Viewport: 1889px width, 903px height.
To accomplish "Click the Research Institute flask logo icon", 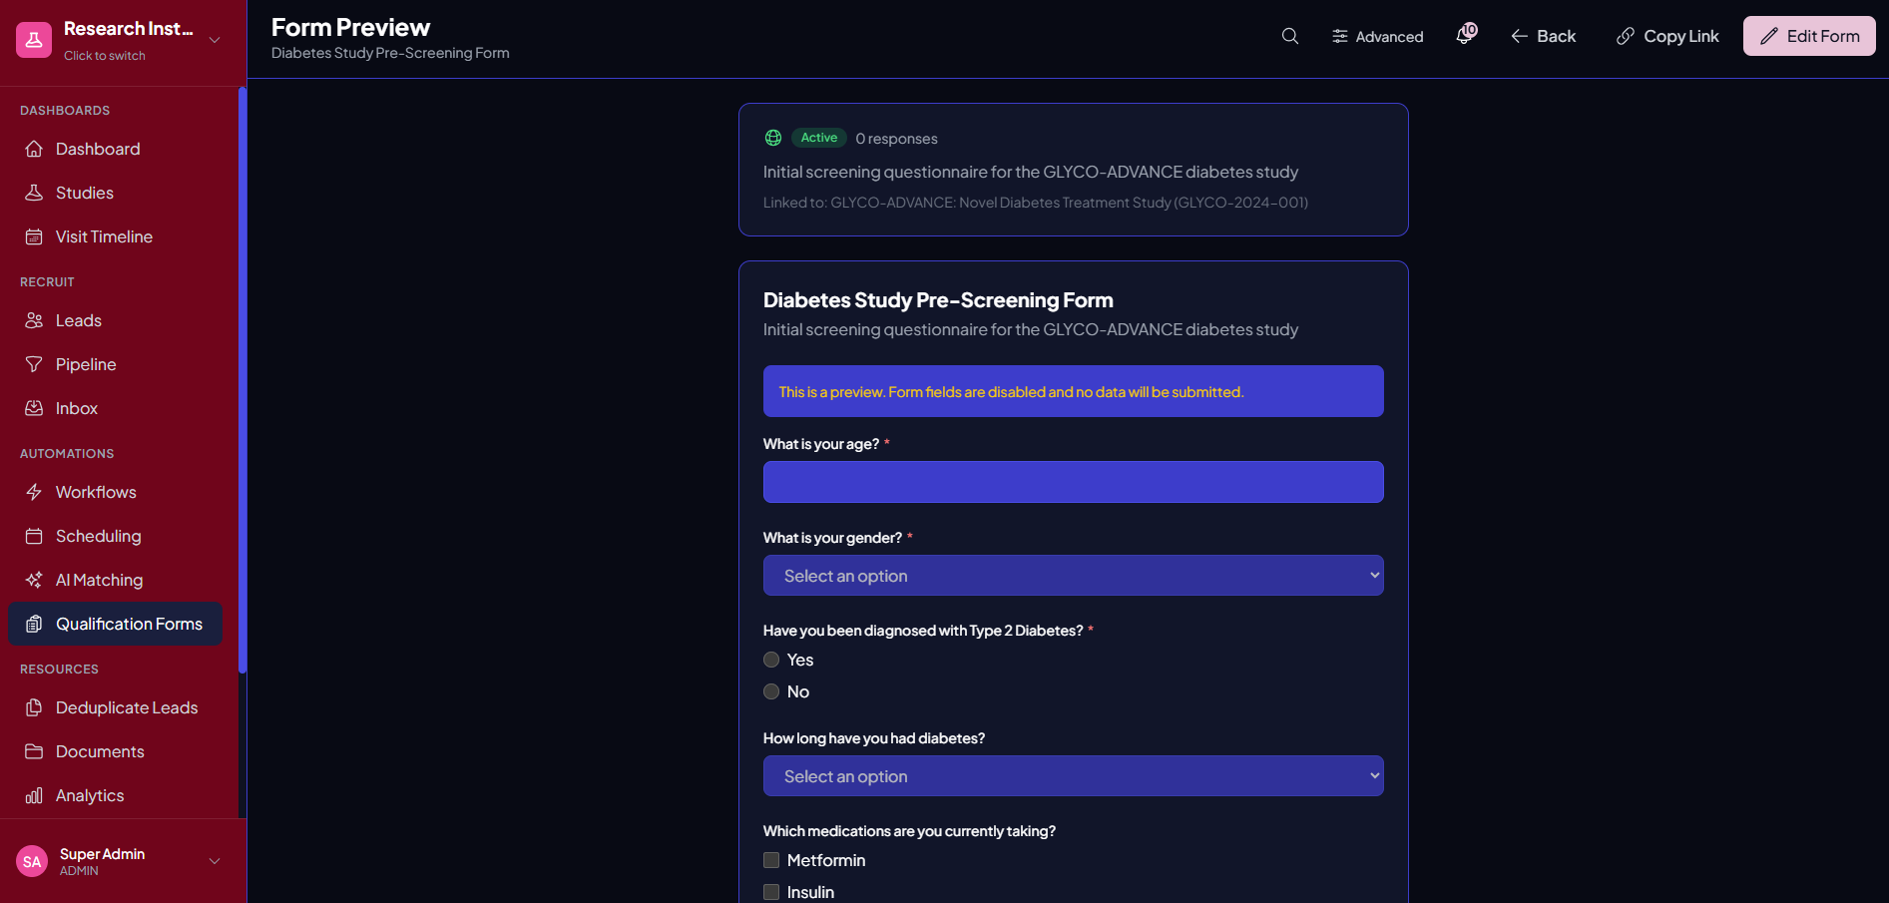I will tap(34, 40).
